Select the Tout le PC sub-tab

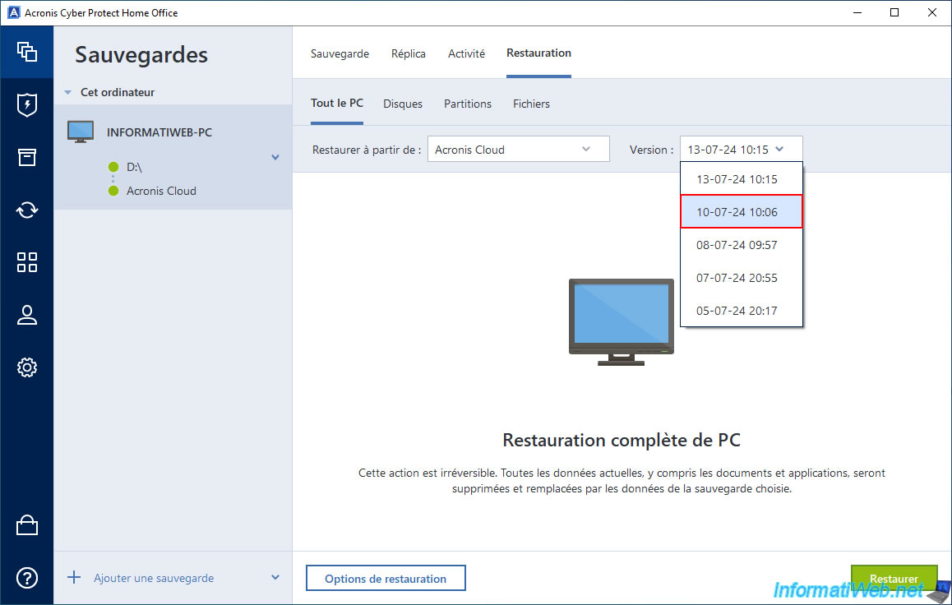[x=337, y=103]
